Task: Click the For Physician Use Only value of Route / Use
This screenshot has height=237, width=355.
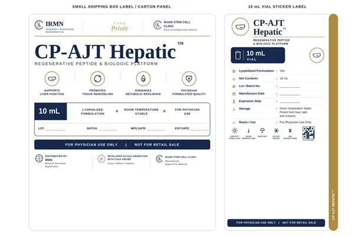Action: tap(295, 122)
